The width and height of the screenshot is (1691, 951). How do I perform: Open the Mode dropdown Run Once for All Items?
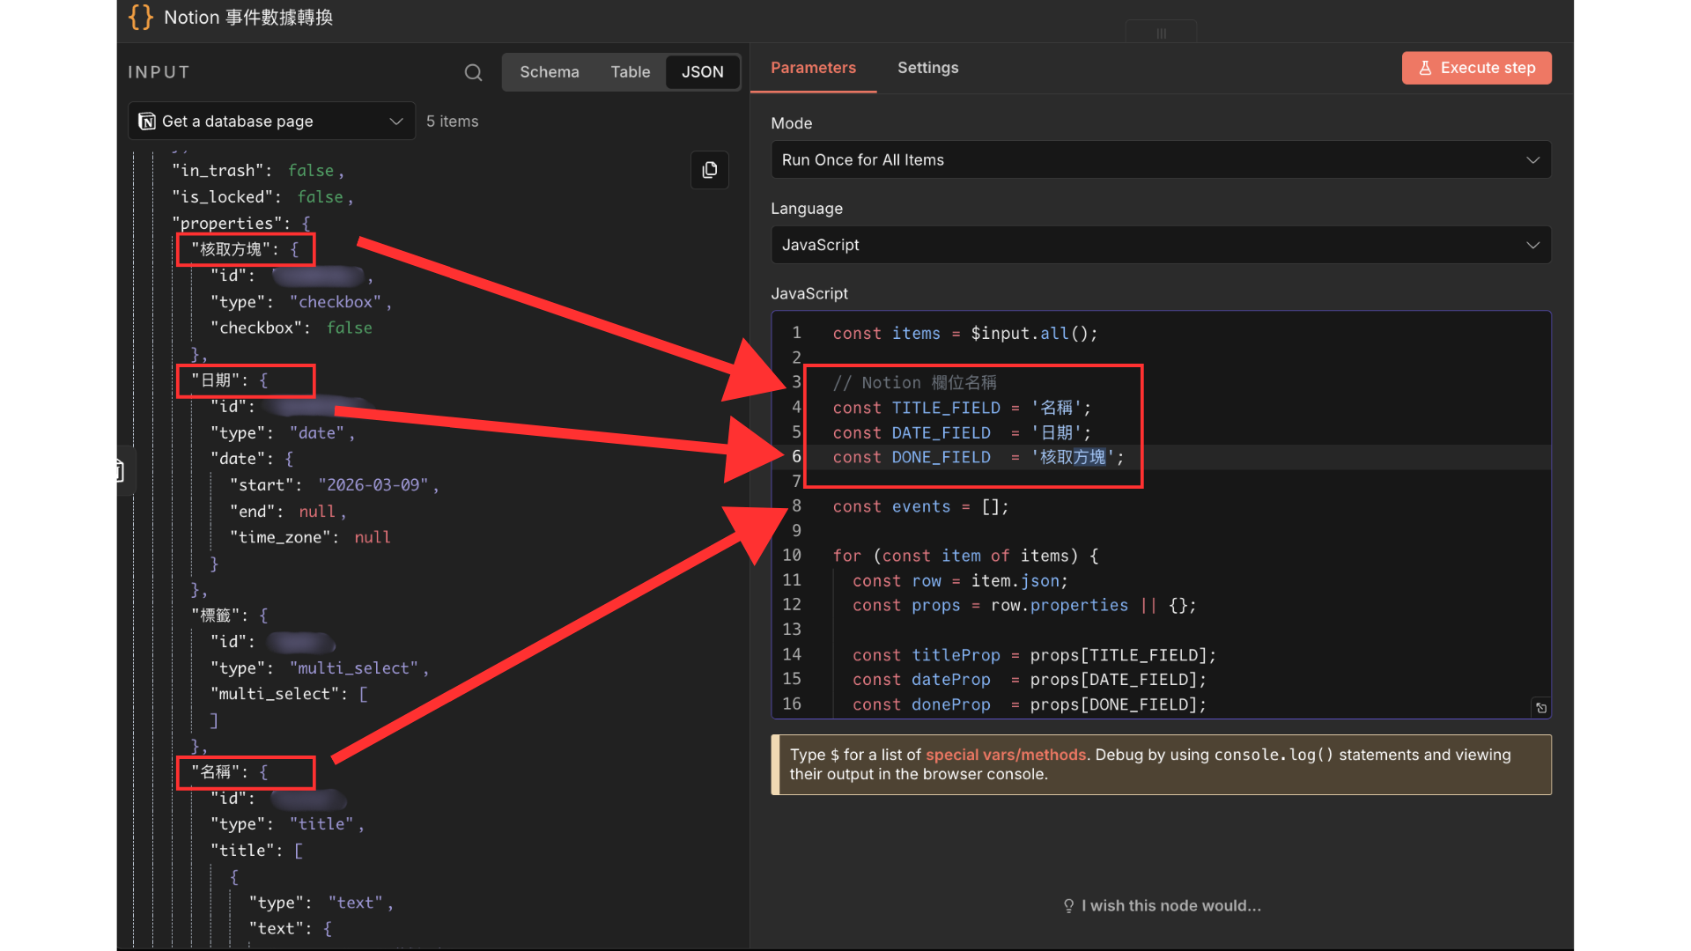pos(1160,160)
